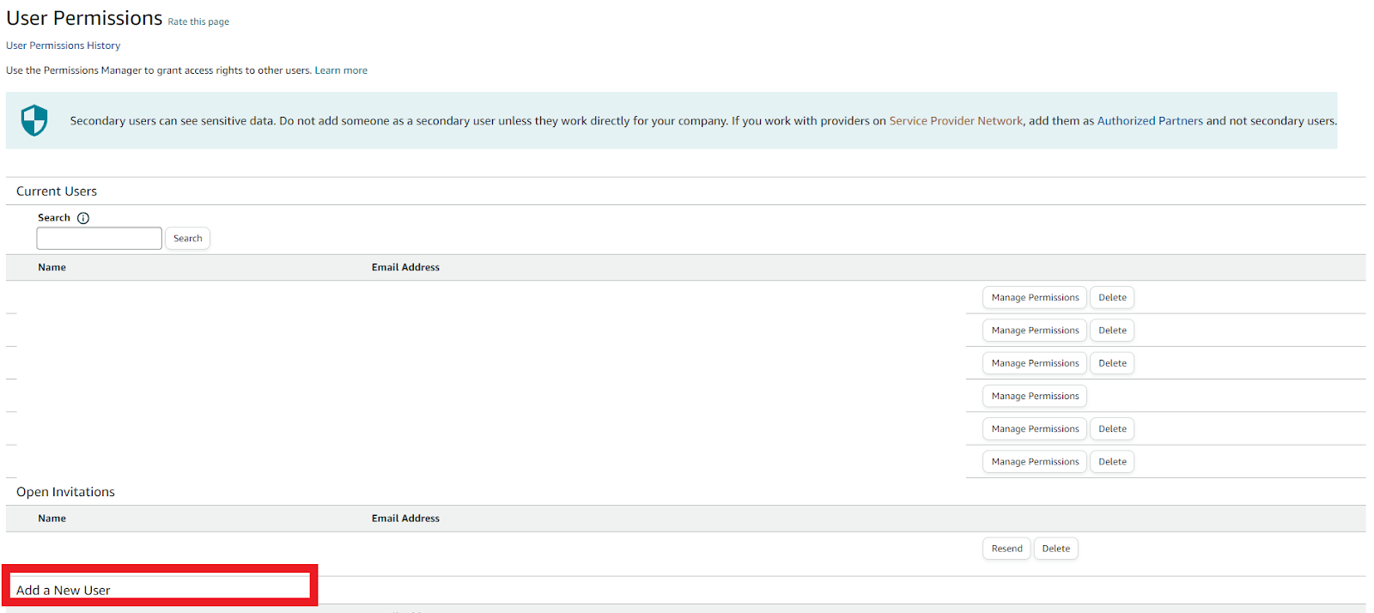Delete the first user in Current Users
1374x613 pixels.
(1112, 298)
